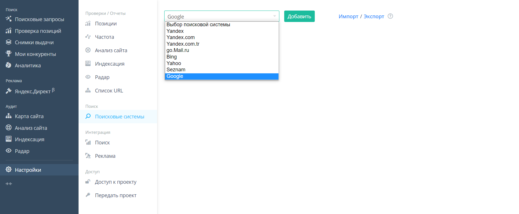
Task: Click the Настройки gear icon
Action: [9, 169]
